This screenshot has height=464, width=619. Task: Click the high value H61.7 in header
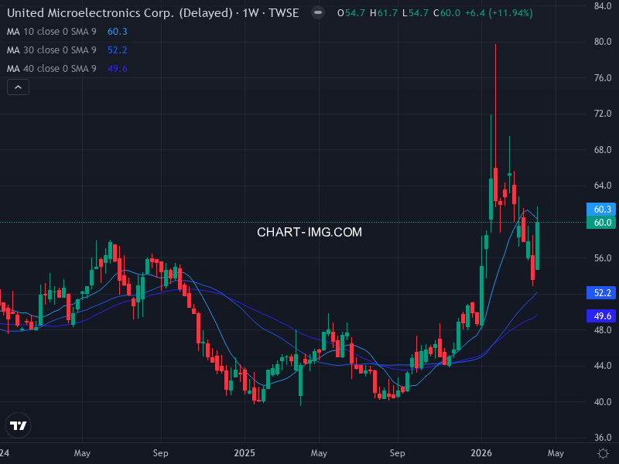(383, 13)
